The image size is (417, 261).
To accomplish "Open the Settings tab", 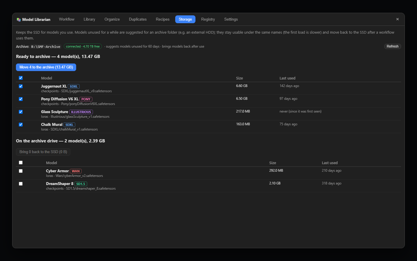I will tap(231, 19).
